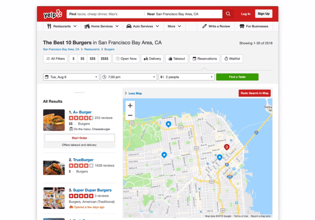Viewport: 315px width, 220px height.
Task: Open the 2 people party size dropdown
Action: 187,77
